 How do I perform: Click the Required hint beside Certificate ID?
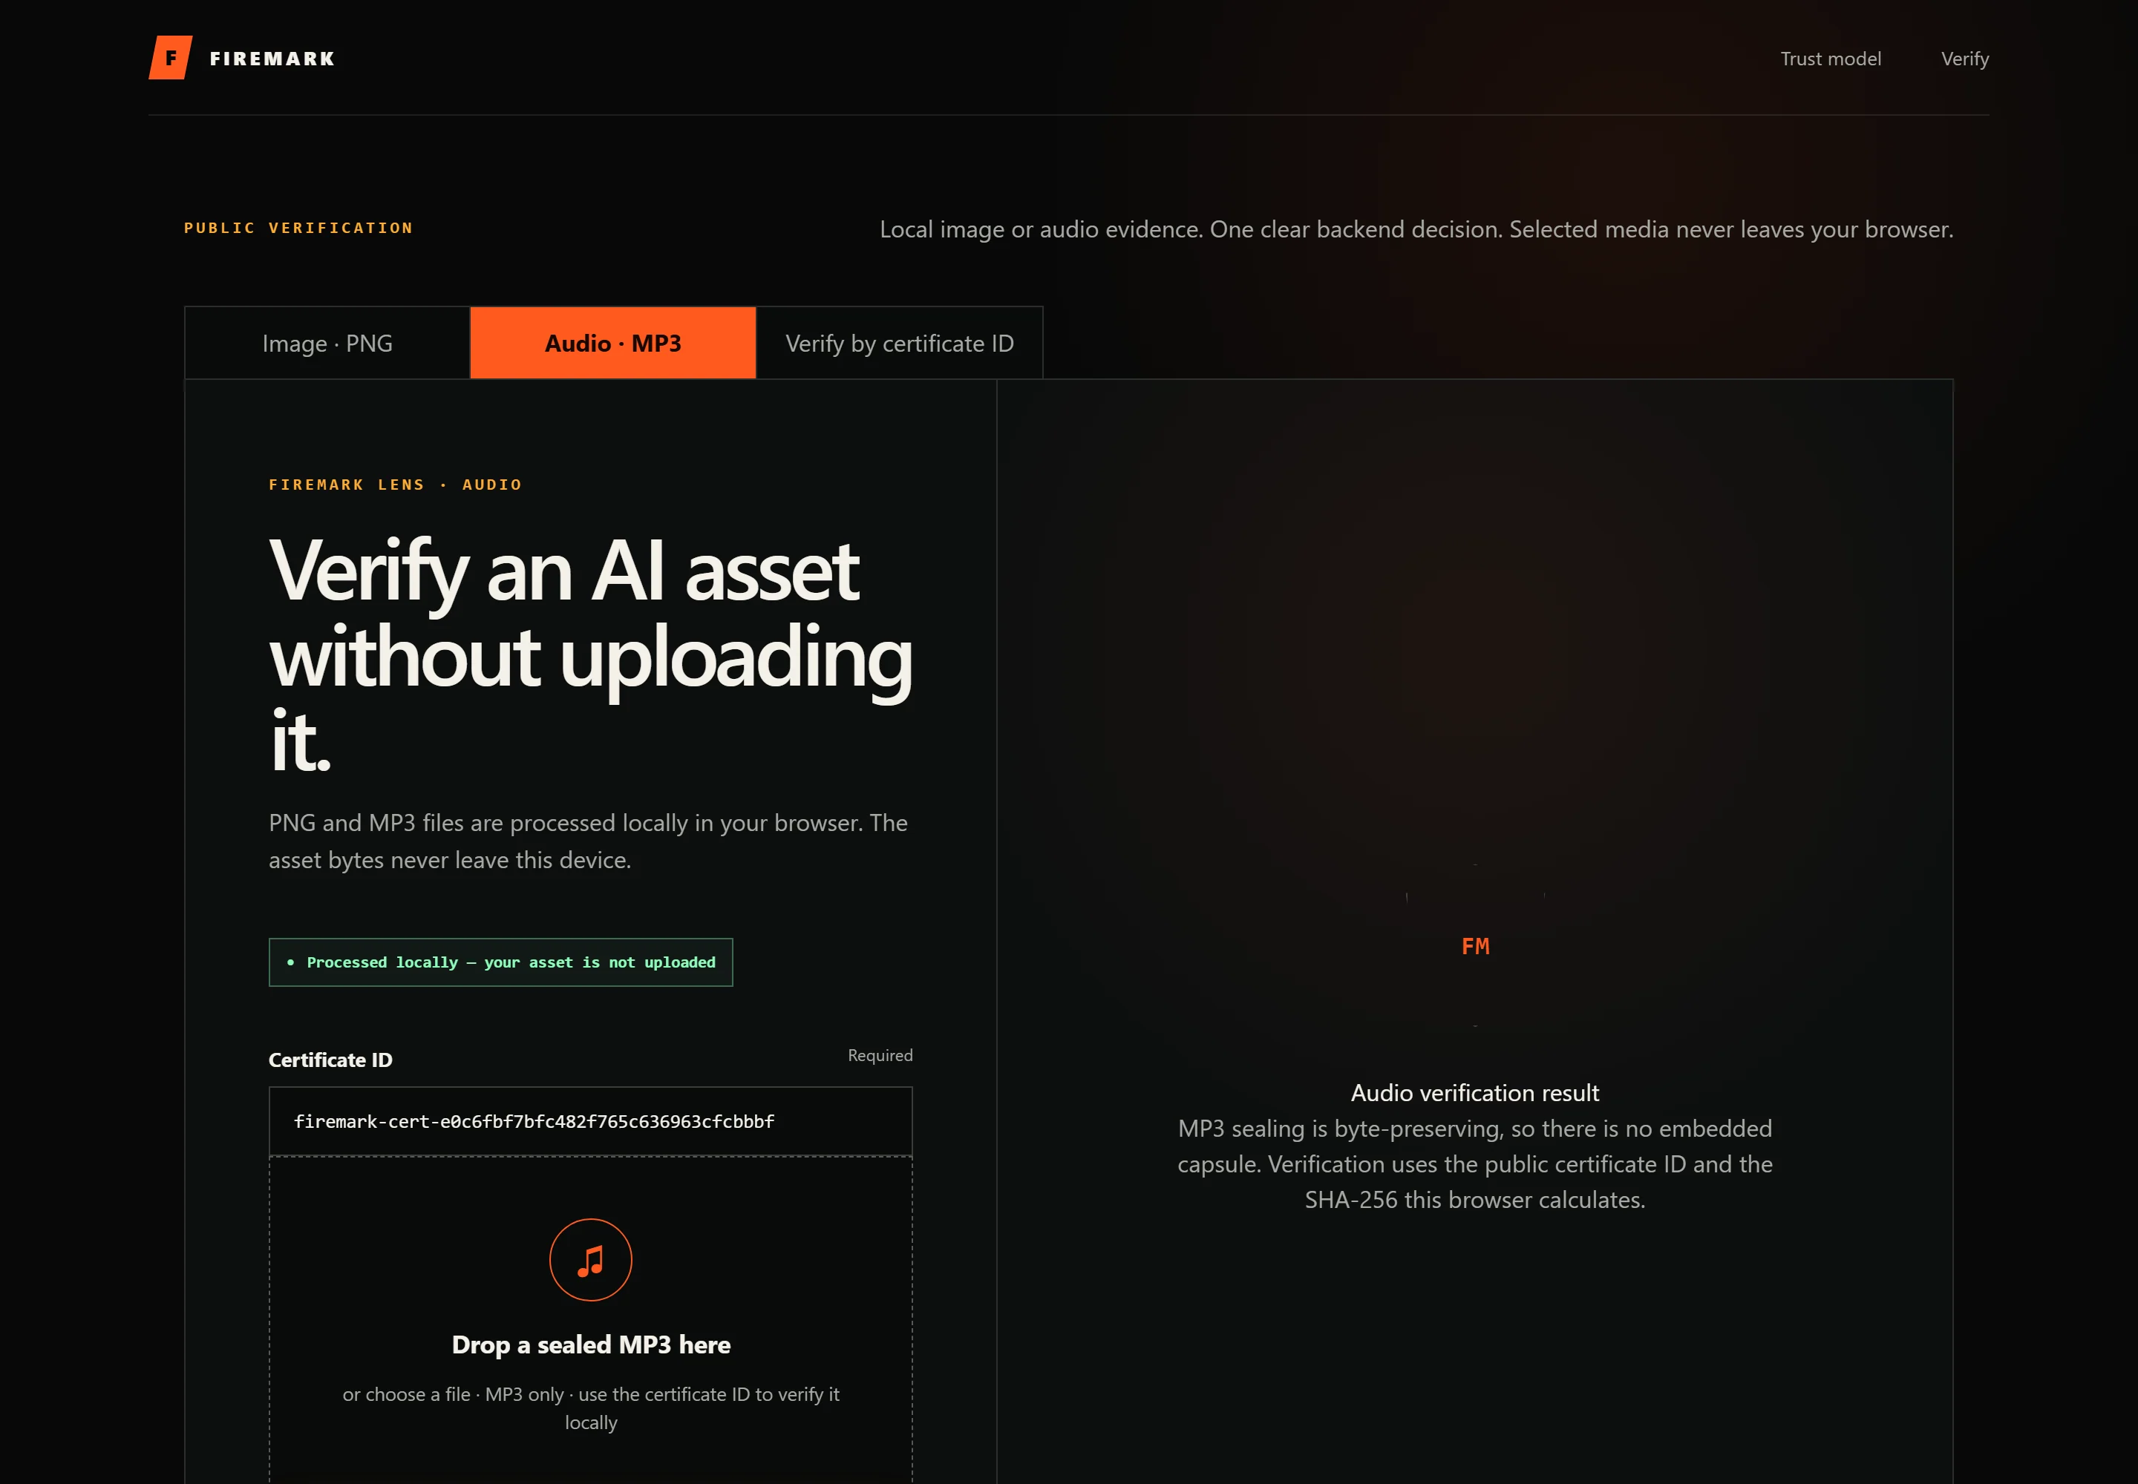point(880,1055)
